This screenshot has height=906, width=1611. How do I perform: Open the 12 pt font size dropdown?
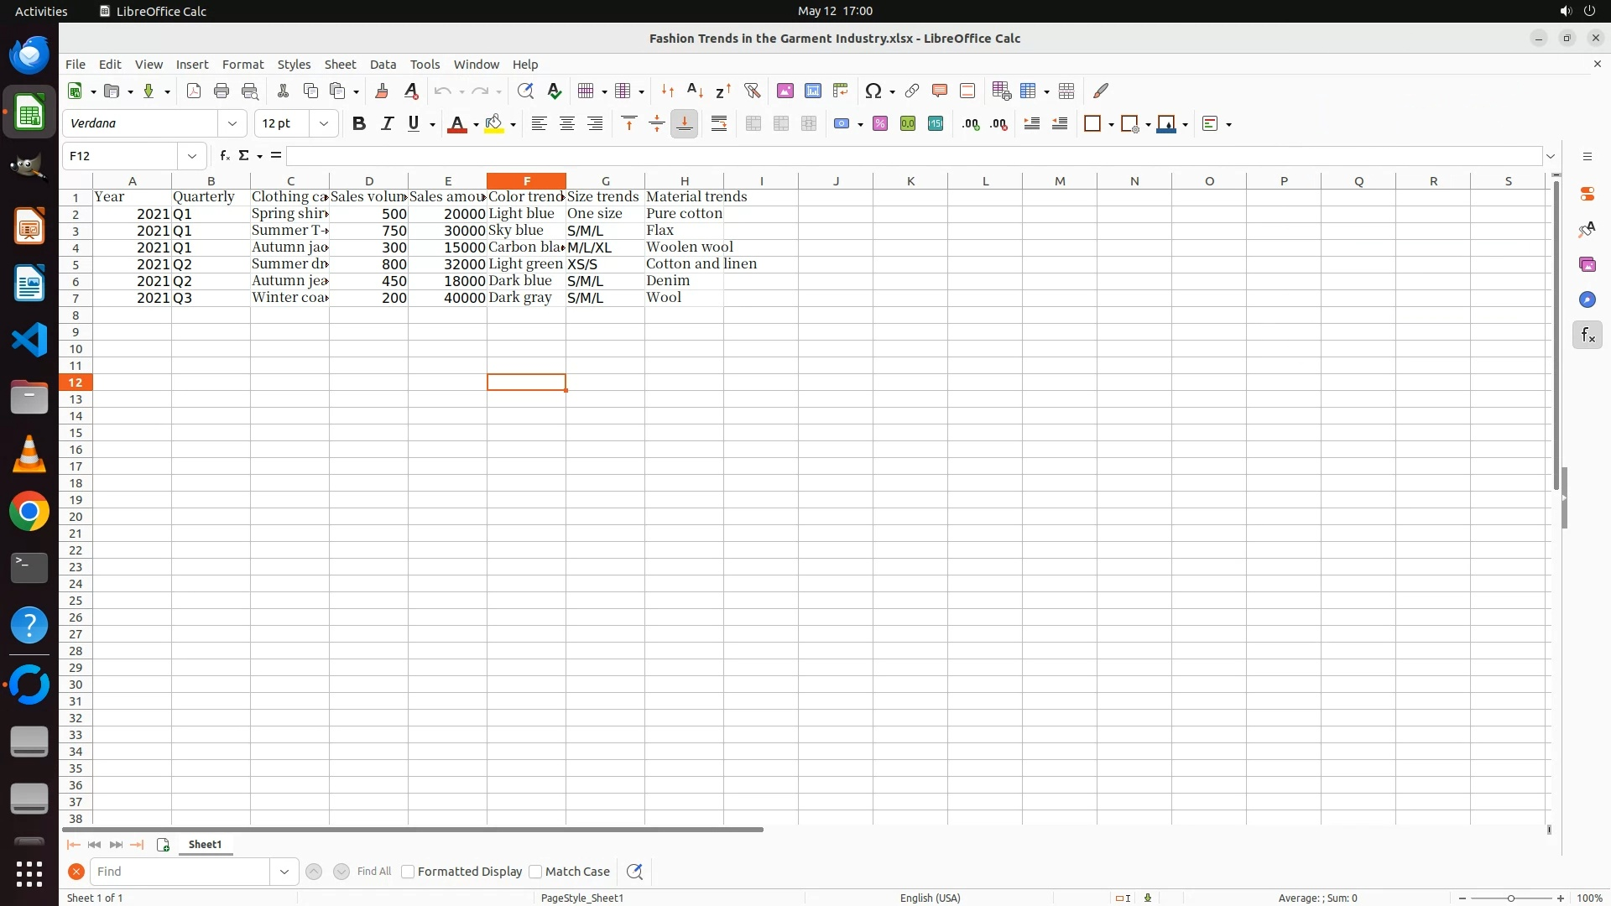pyautogui.click(x=323, y=124)
